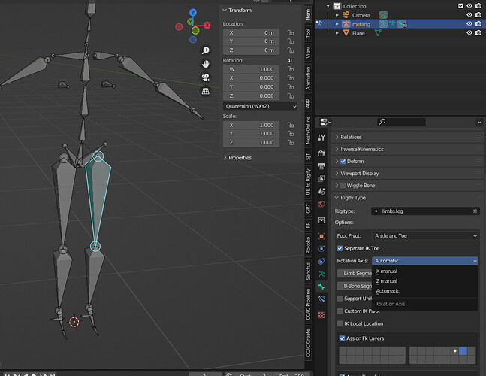The image size is (486, 376).
Task: Open the Bone Constraints properties icon
Action: 321,299
